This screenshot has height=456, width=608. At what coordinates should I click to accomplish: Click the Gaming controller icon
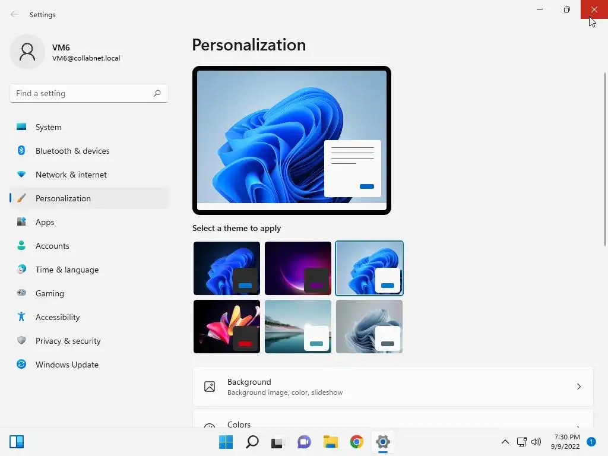pyautogui.click(x=21, y=293)
